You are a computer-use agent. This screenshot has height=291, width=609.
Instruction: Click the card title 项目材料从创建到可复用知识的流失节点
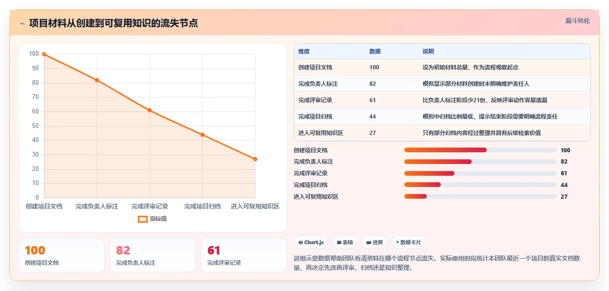point(113,23)
